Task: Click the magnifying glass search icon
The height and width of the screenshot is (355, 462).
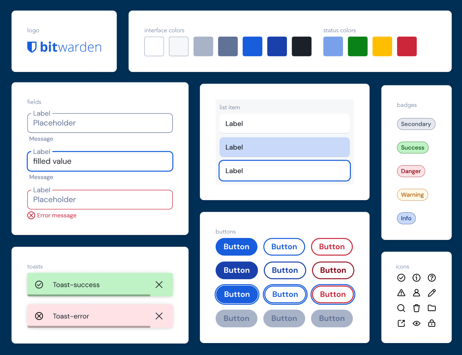Action: click(x=401, y=308)
